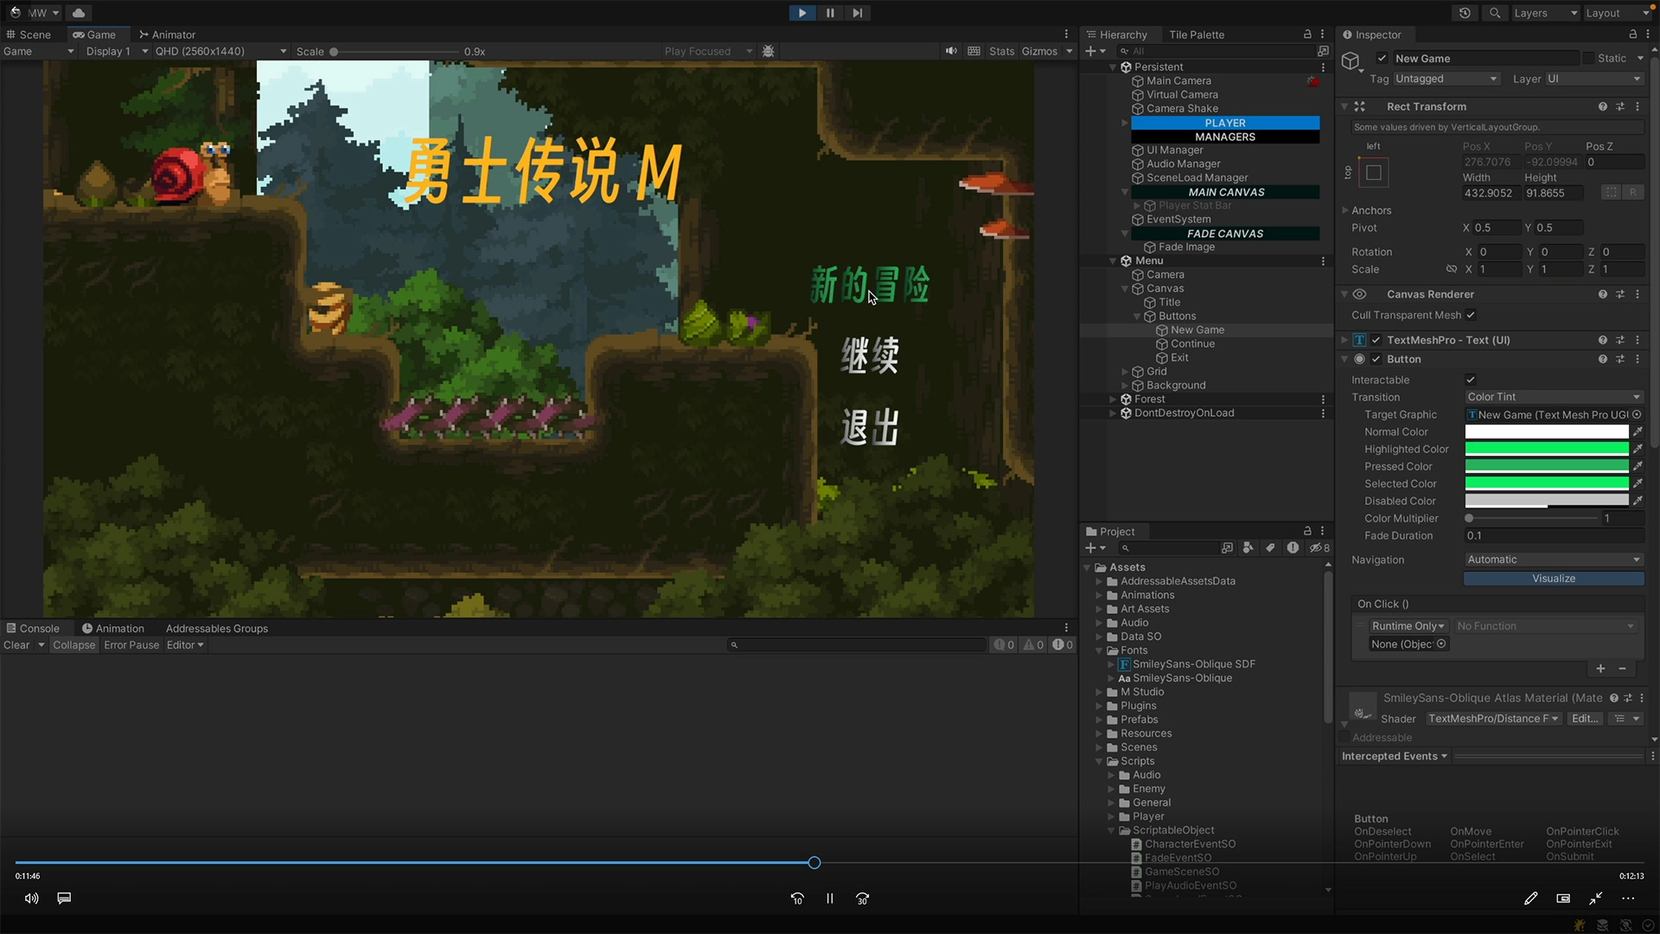Toggle Mute Audio speaker in Game view
The height and width of the screenshot is (934, 1660).
click(x=951, y=51)
